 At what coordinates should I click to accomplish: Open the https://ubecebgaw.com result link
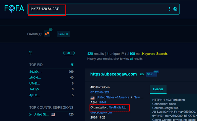pos(114,74)
